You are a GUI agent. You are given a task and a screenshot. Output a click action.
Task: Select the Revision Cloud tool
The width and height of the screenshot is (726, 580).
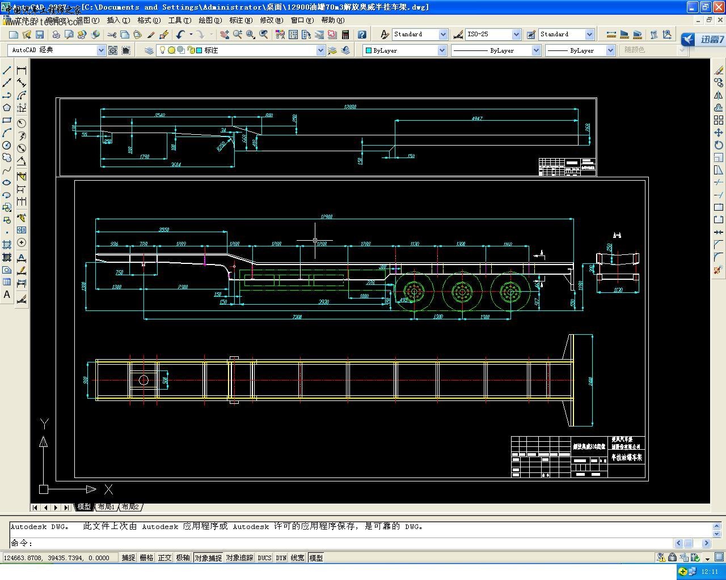[x=7, y=157]
